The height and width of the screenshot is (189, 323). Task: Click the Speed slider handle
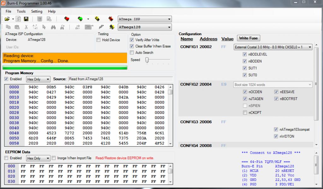point(147,60)
